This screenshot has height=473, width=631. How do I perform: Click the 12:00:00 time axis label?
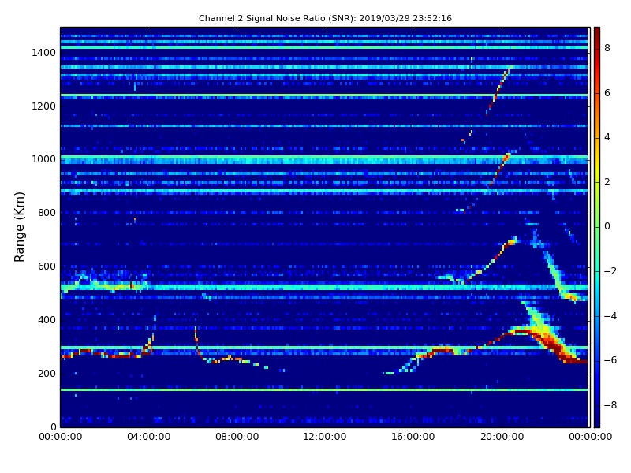325,437
